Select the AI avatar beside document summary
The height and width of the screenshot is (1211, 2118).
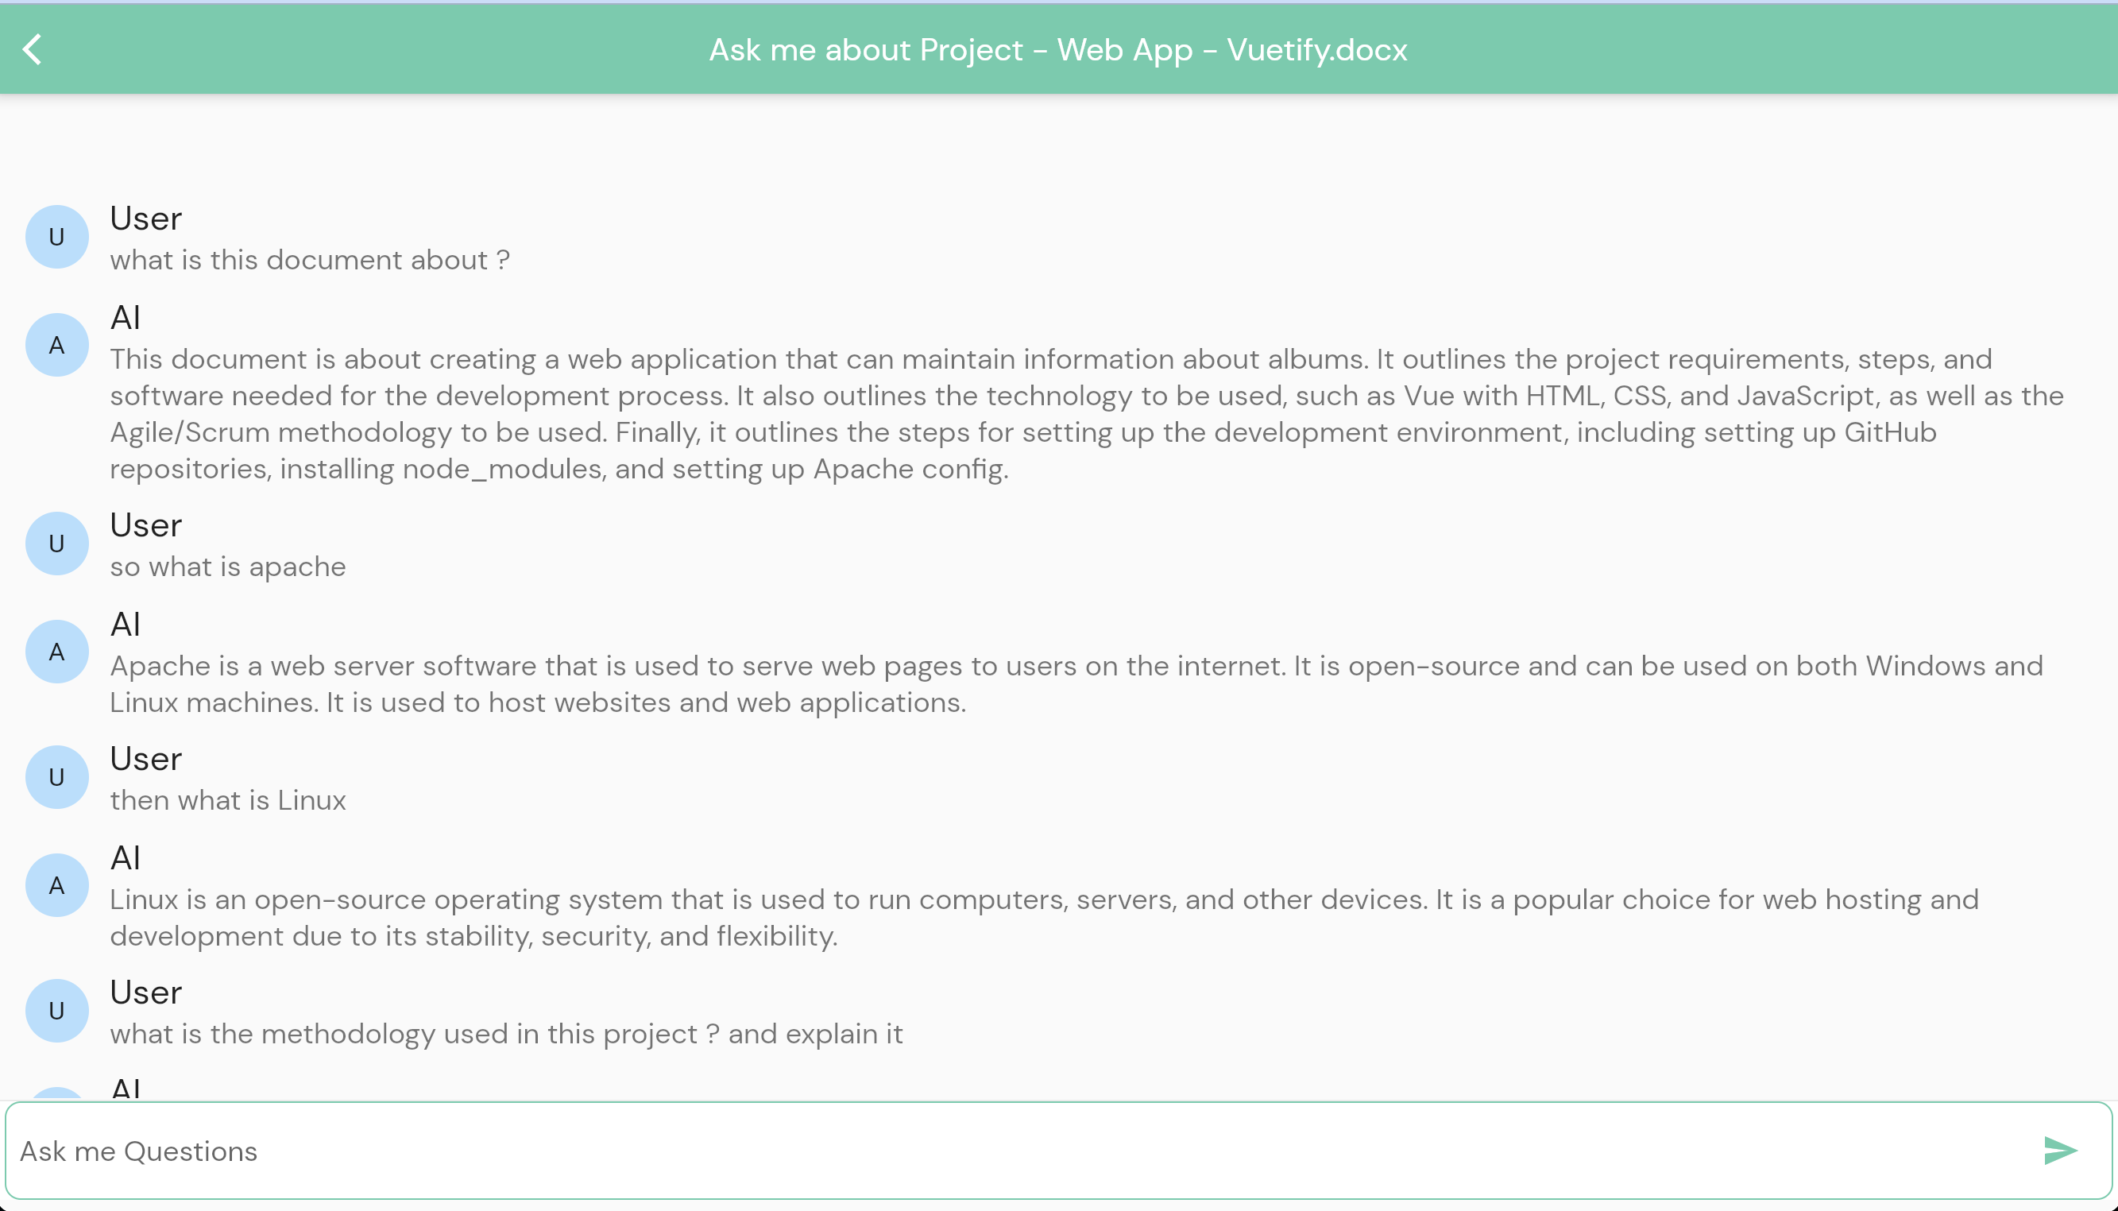(x=56, y=345)
